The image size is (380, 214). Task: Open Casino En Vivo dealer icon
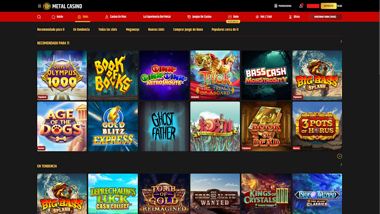point(107,17)
